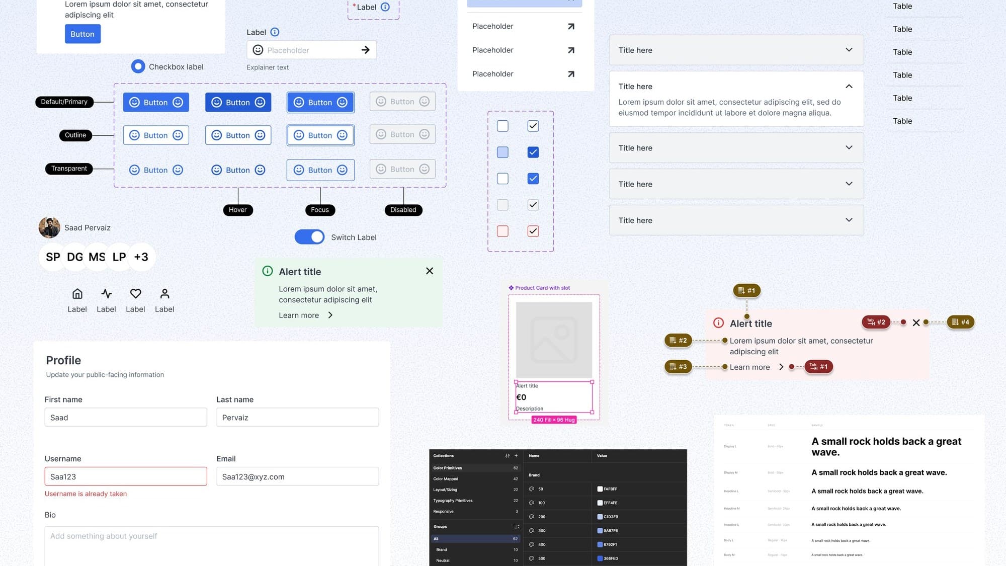Click the heart icon in the navigation

pos(135,294)
